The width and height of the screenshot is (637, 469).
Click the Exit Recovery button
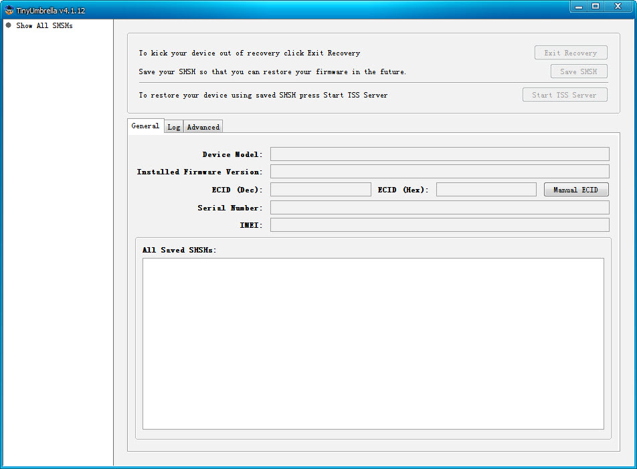tap(571, 53)
